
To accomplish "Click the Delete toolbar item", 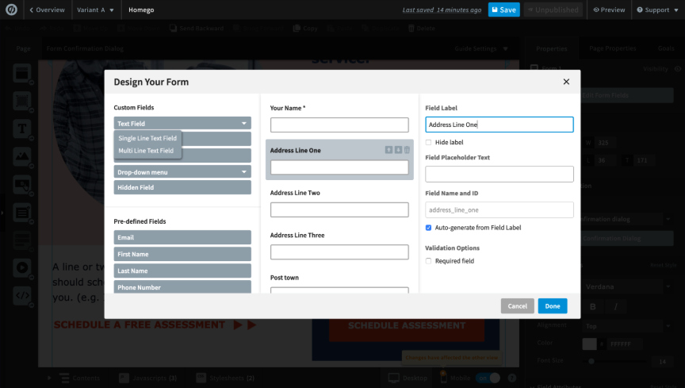I will coord(422,29).
